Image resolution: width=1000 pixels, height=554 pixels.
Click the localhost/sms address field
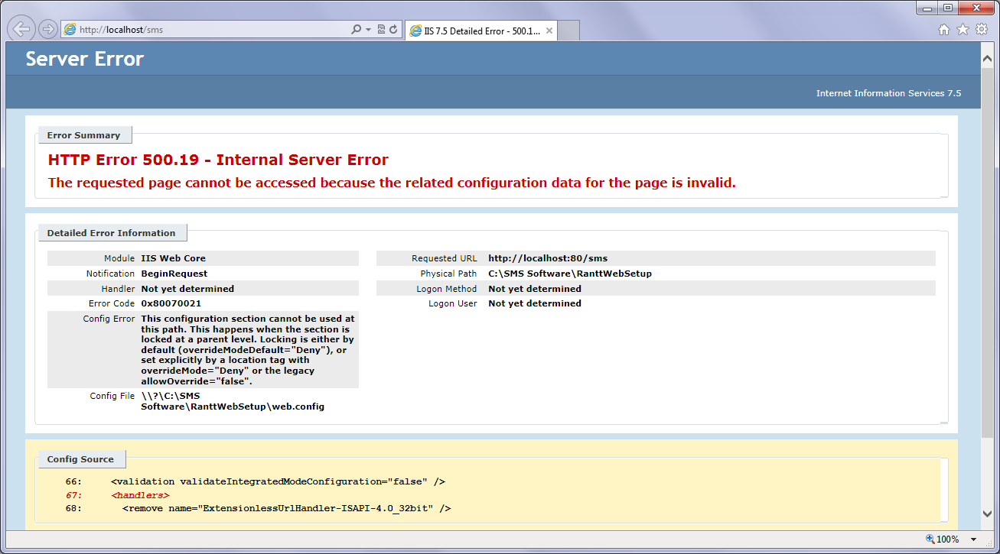[207, 30]
